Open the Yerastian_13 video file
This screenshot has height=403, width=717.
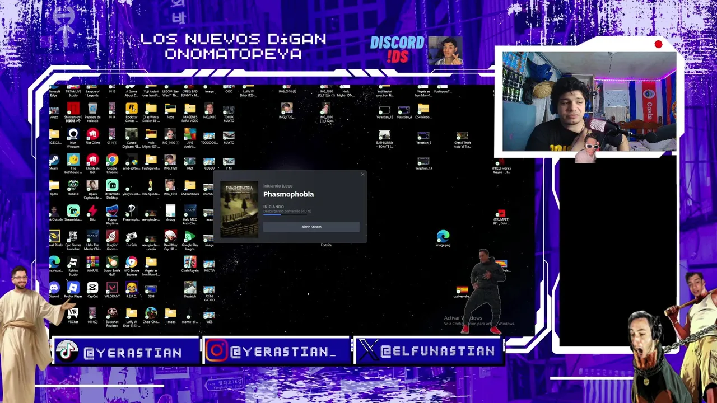tap(423, 161)
